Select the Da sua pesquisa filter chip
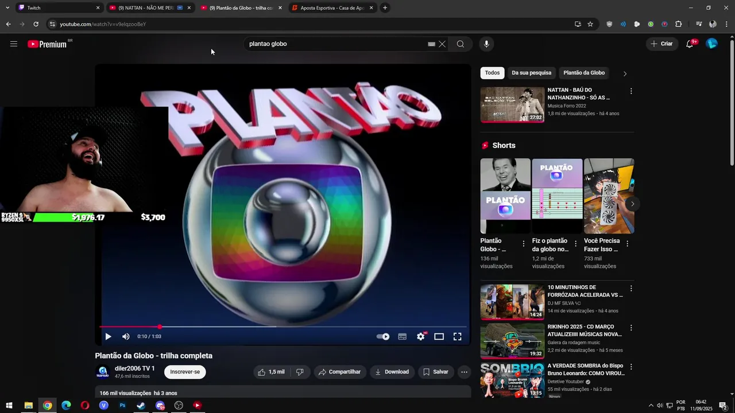Screen dimensions: 735x413 coord(532,73)
